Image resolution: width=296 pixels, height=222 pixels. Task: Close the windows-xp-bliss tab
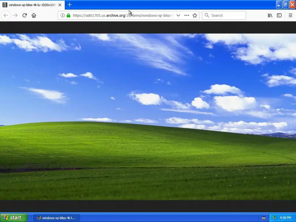point(60,5)
